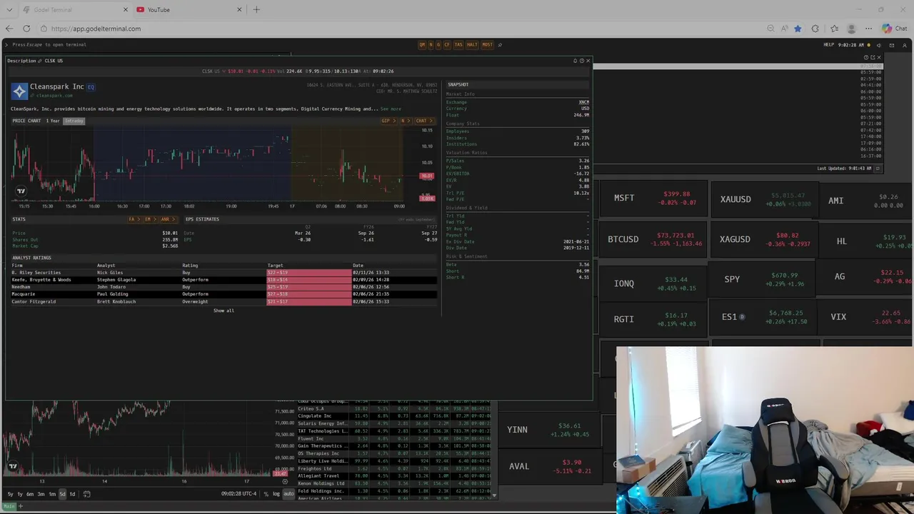Open the date range calendar icon
The image size is (914, 514).
86,494
